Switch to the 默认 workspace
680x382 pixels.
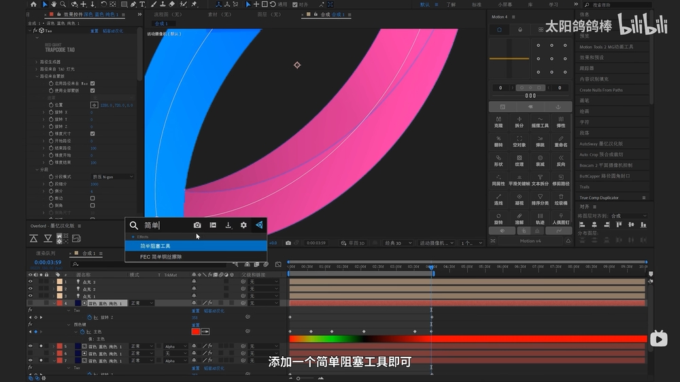(x=424, y=4)
